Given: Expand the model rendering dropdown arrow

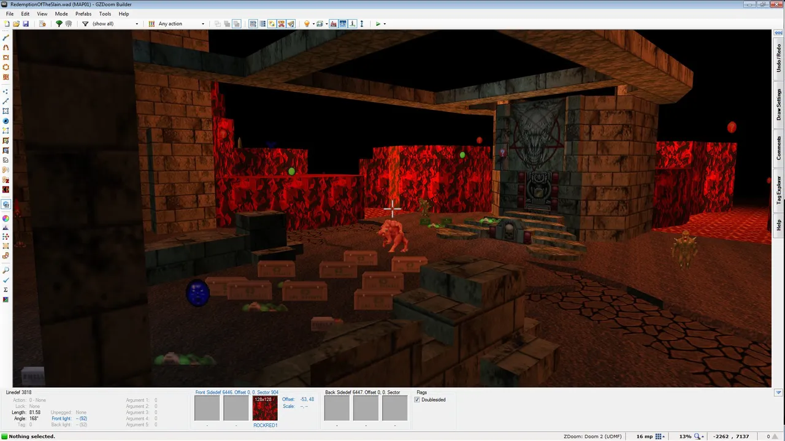Looking at the screenshot, I should point(326,24).
